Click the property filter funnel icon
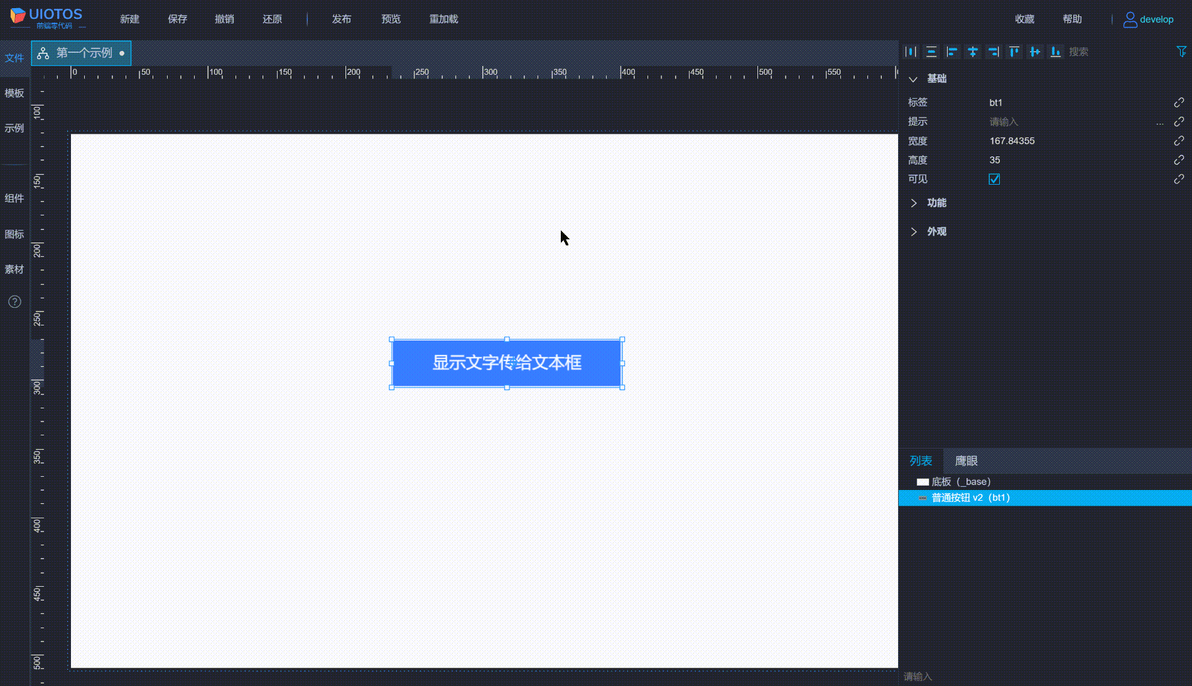This screenshot has width=1192, height=686. 1181,52
